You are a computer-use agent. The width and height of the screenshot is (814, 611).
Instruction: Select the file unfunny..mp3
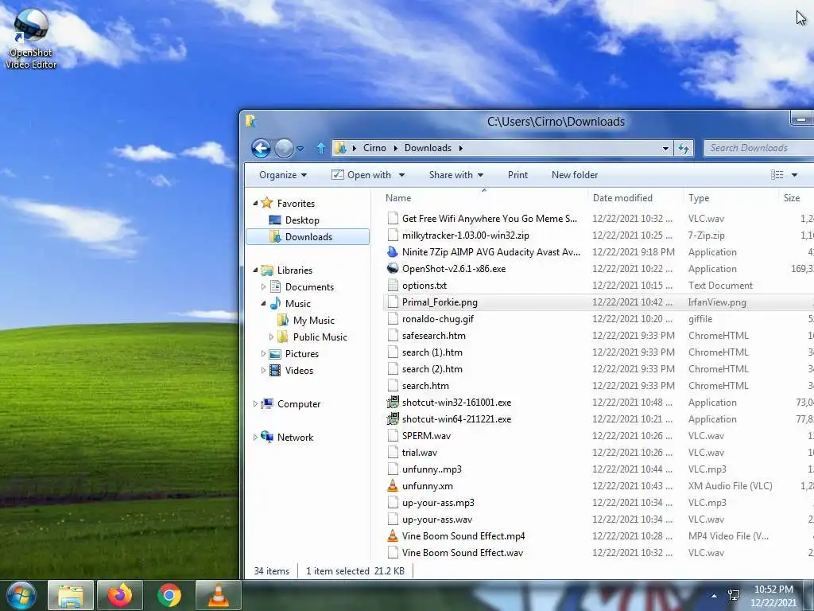[x=432, y=469]
